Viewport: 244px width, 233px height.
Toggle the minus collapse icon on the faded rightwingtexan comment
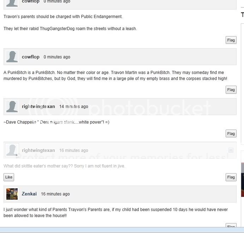tap(231, 150)
